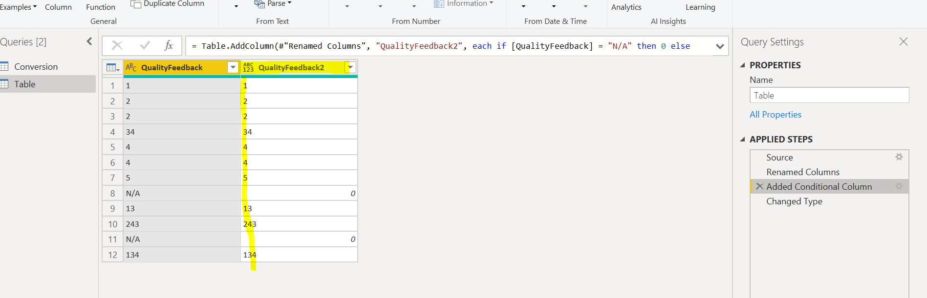
Task: Select the Conversion query
Action: click(48, 66)
